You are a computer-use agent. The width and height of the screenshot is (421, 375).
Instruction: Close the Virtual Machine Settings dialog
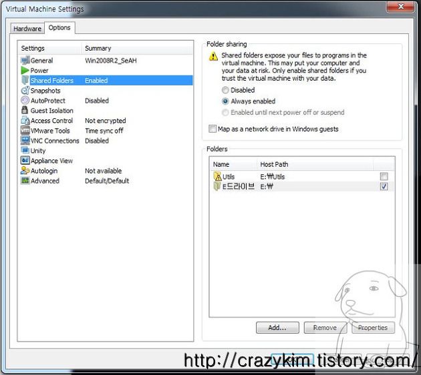click(400, 6)
